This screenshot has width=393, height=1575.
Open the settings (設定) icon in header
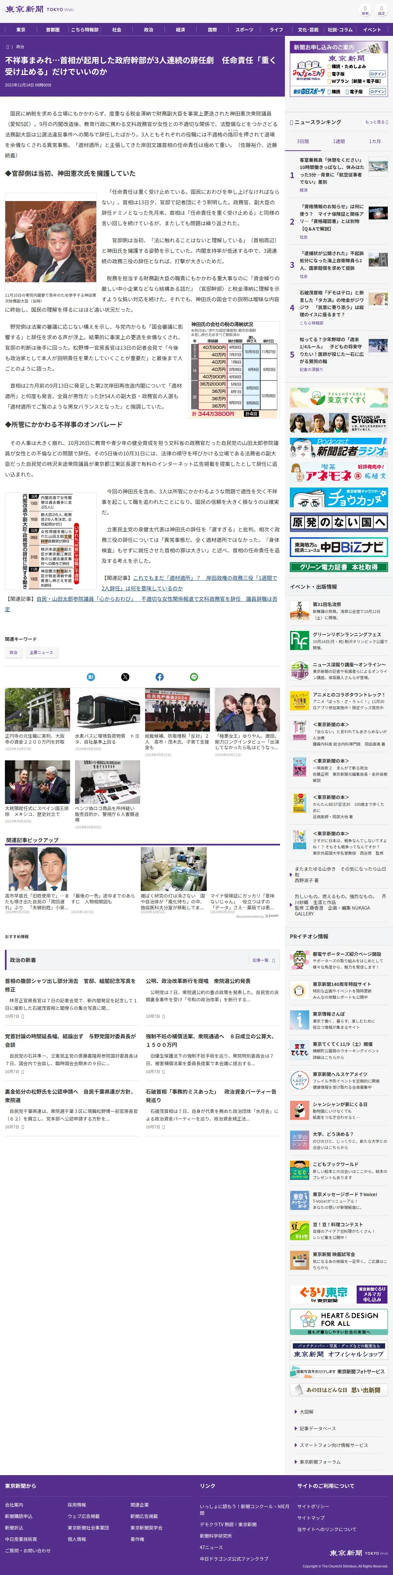click(382, 10)
